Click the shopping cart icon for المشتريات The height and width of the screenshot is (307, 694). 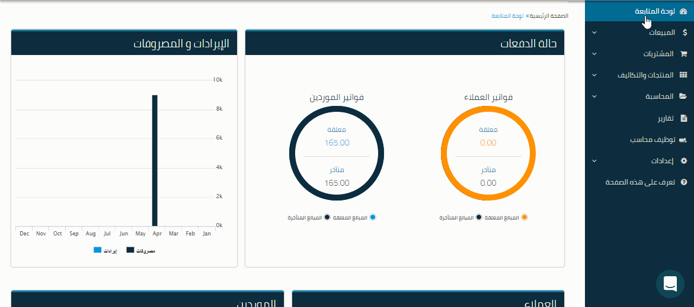[x=683, y=54]
